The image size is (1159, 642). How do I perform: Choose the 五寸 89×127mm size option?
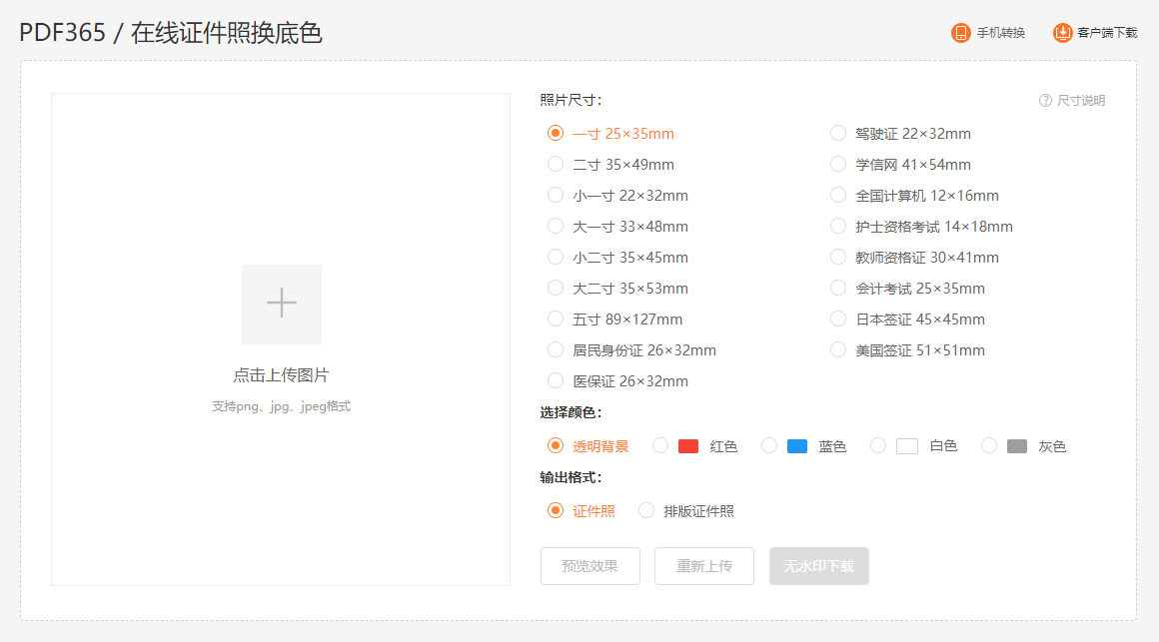click(x=556, y=319)
